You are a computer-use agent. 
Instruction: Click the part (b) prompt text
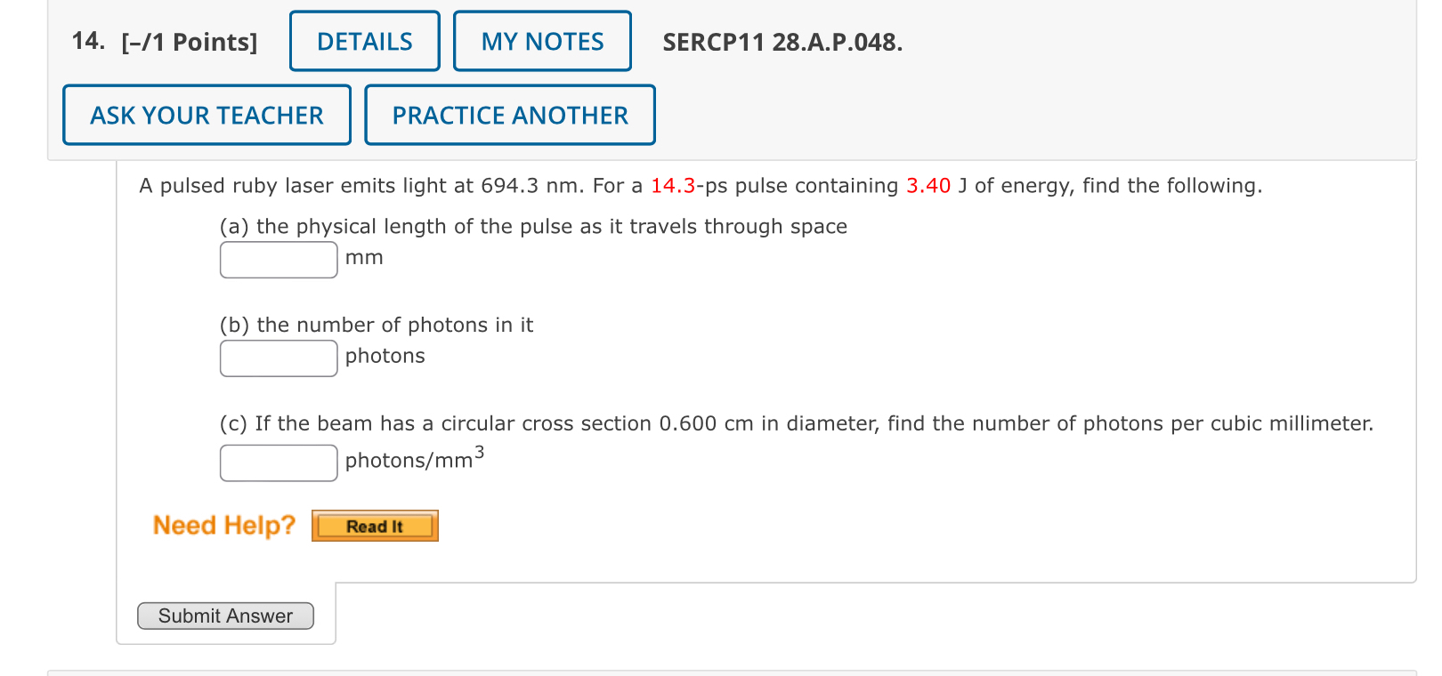(x=377, y=325)
